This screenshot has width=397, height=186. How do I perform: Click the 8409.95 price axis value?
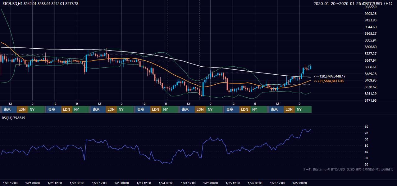point(371,80)
